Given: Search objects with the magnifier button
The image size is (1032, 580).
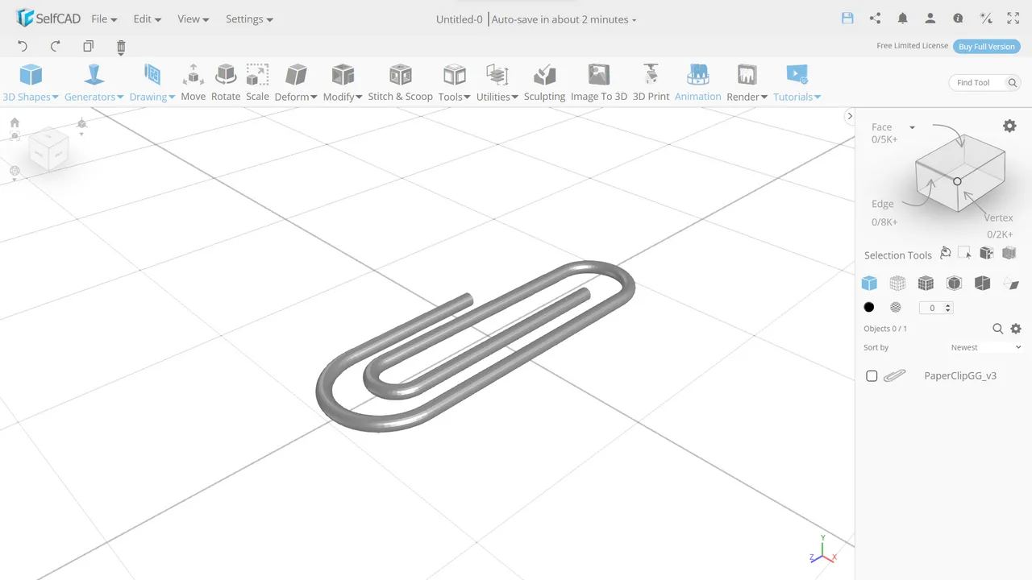Looking at the screenshot, I should (998, 329).
